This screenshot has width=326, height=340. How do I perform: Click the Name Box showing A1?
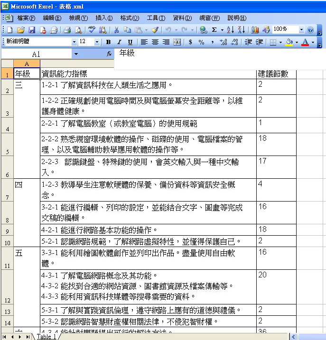point(36,54)
